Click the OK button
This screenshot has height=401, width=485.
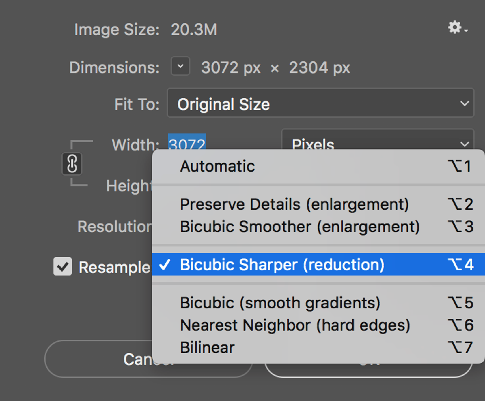coord(368,370)
